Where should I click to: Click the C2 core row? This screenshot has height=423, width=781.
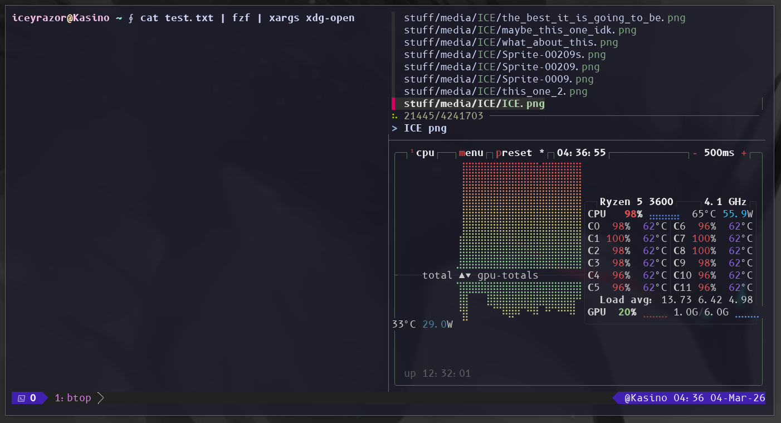click(x=627, y=251)
